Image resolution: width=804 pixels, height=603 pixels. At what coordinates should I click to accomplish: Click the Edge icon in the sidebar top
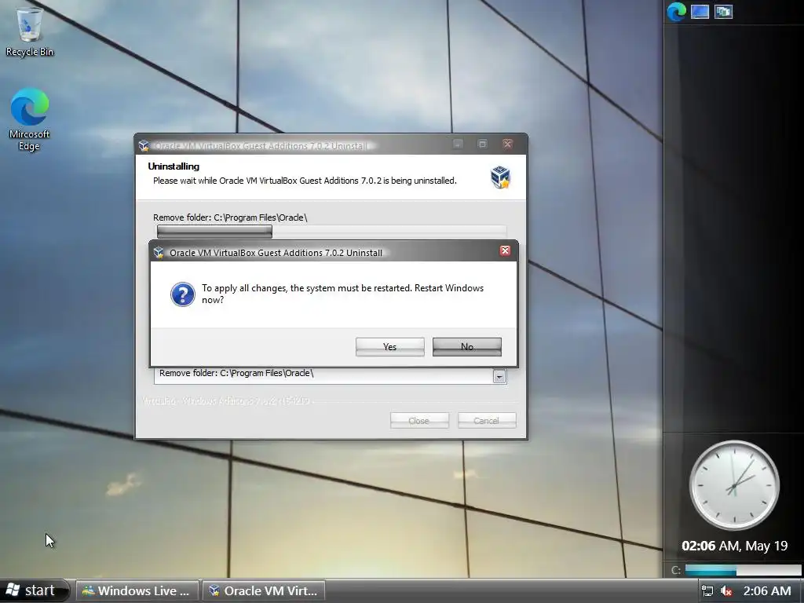676,11
